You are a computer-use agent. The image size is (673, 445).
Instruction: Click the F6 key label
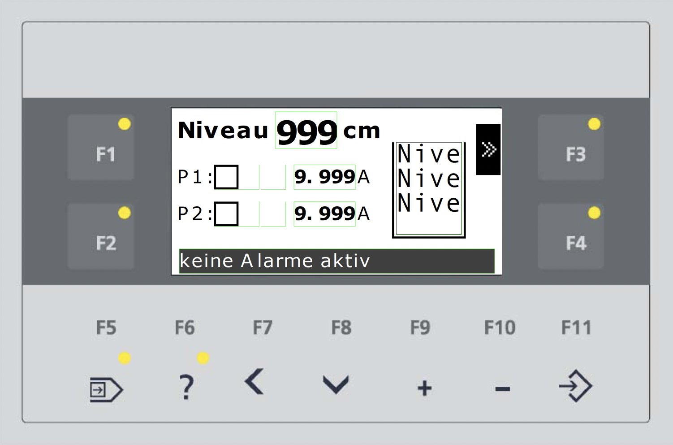[x=185, y=327]
